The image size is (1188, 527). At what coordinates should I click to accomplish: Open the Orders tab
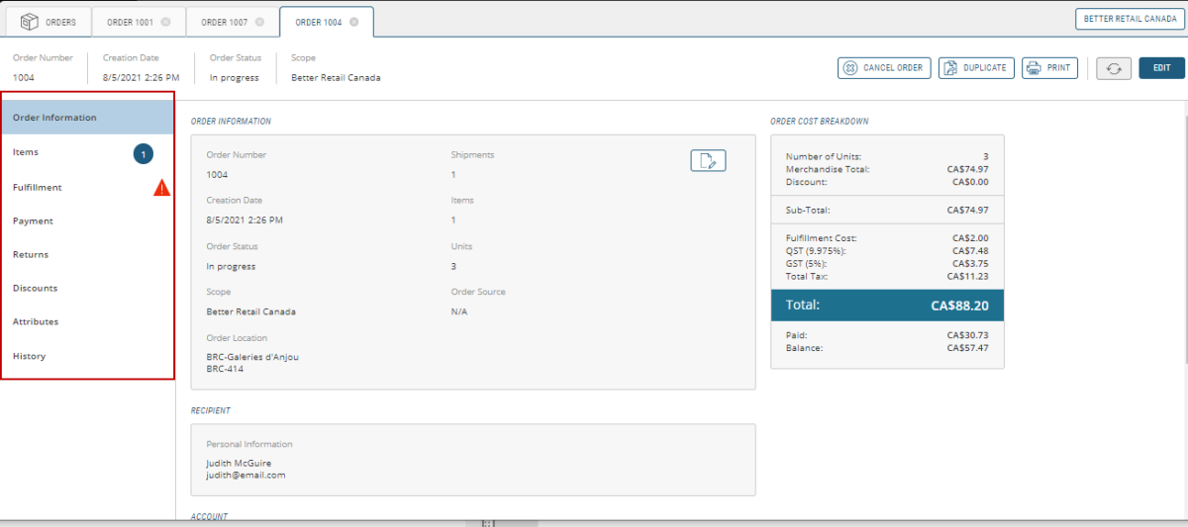point(49,22)
